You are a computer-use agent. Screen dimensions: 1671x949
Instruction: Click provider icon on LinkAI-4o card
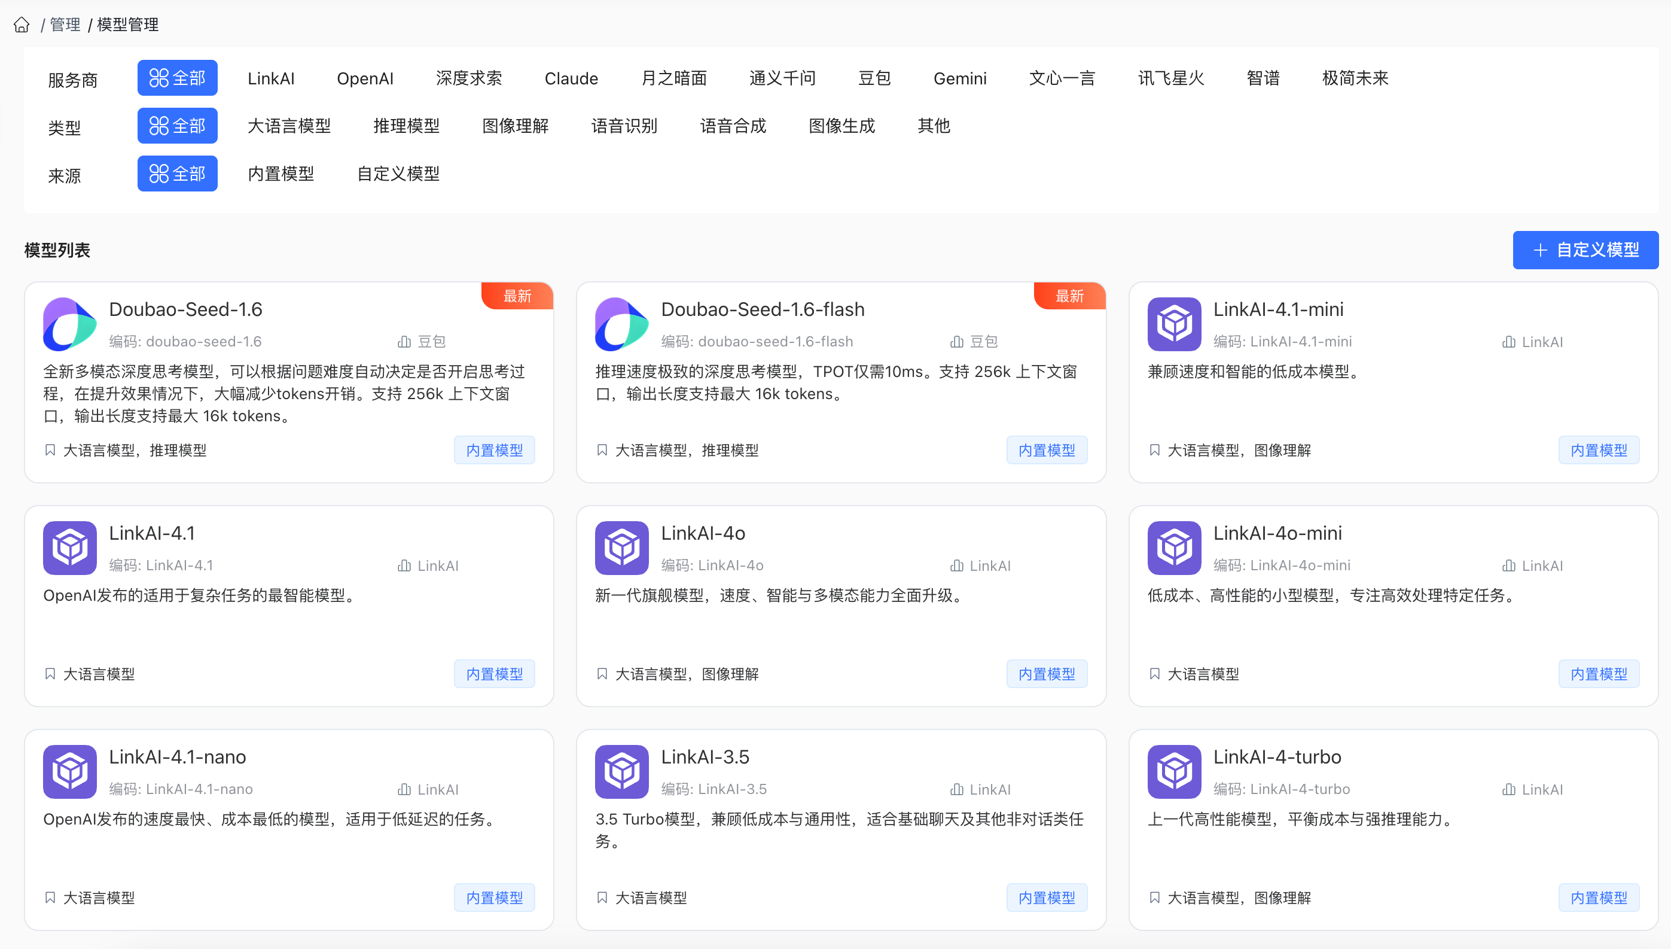(x=956, y=565)
